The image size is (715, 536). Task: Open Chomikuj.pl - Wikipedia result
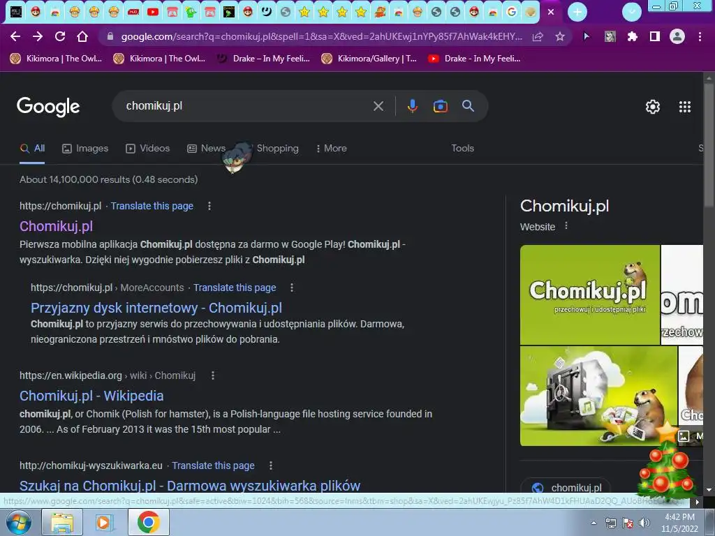91,396
